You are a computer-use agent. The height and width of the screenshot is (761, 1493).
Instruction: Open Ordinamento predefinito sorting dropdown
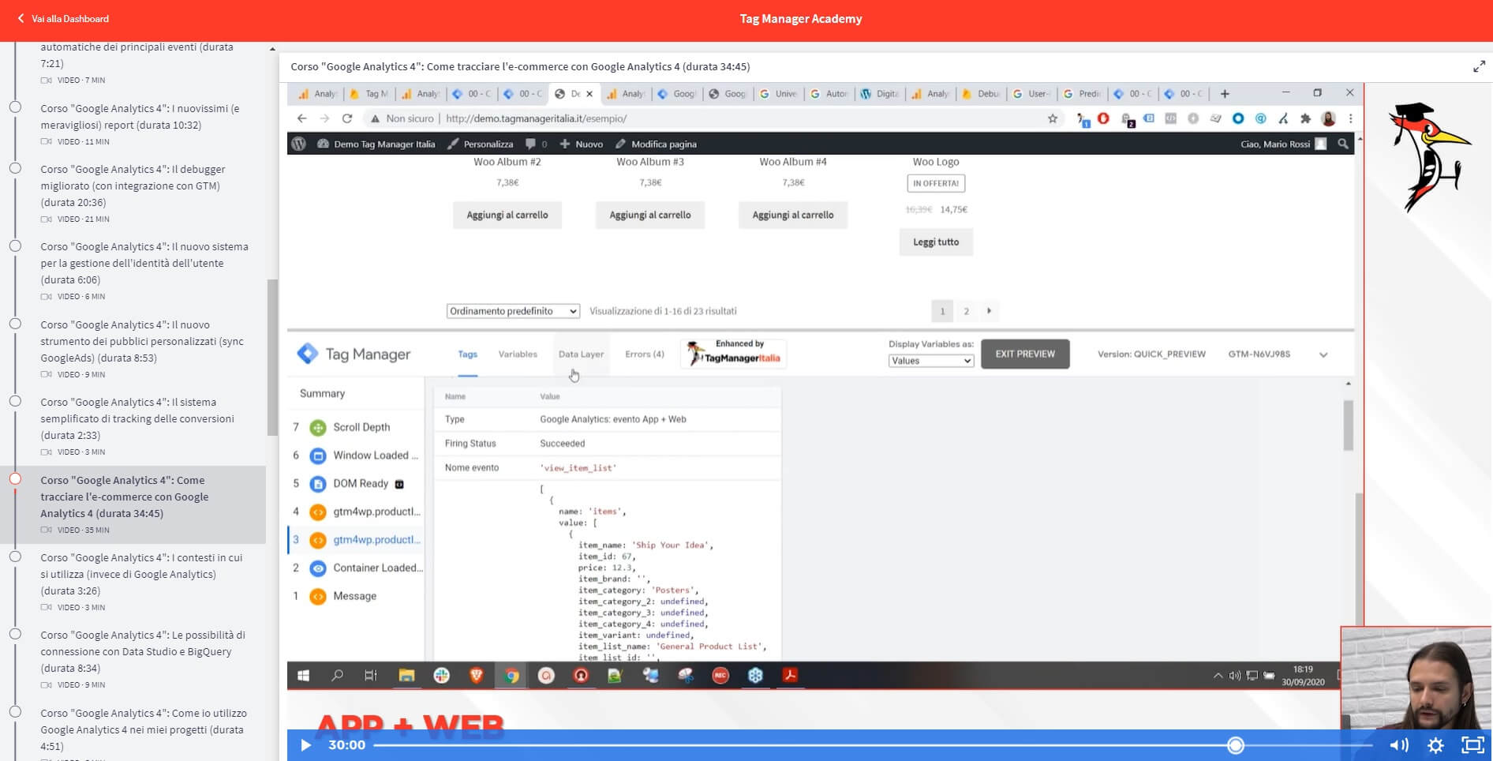click(513, 311)
